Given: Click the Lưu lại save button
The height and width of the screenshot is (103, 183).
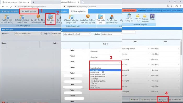Looking at the screenshot, I should 163,100.
